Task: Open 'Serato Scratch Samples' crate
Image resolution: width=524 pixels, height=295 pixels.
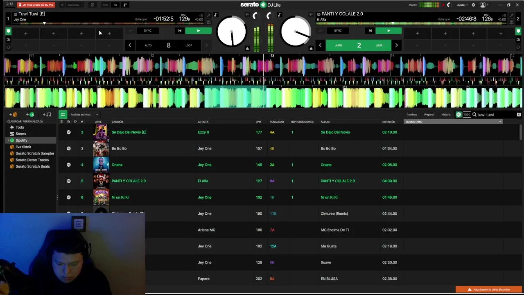Action: [x=35, y=154]
